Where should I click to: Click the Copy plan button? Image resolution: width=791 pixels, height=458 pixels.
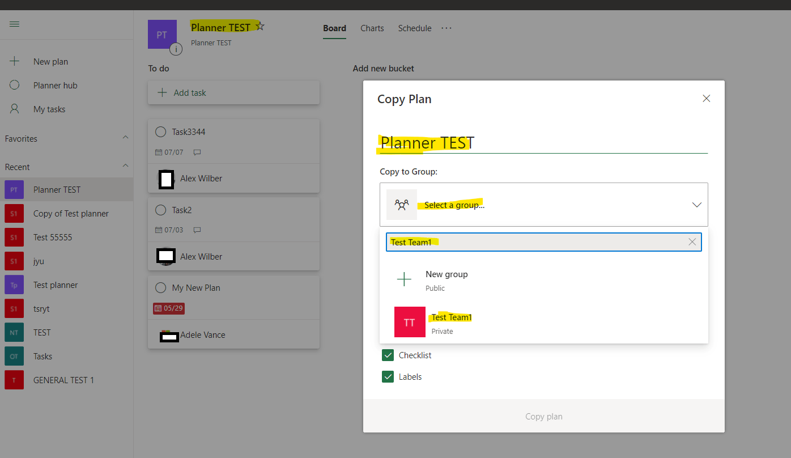coord(544,417)
